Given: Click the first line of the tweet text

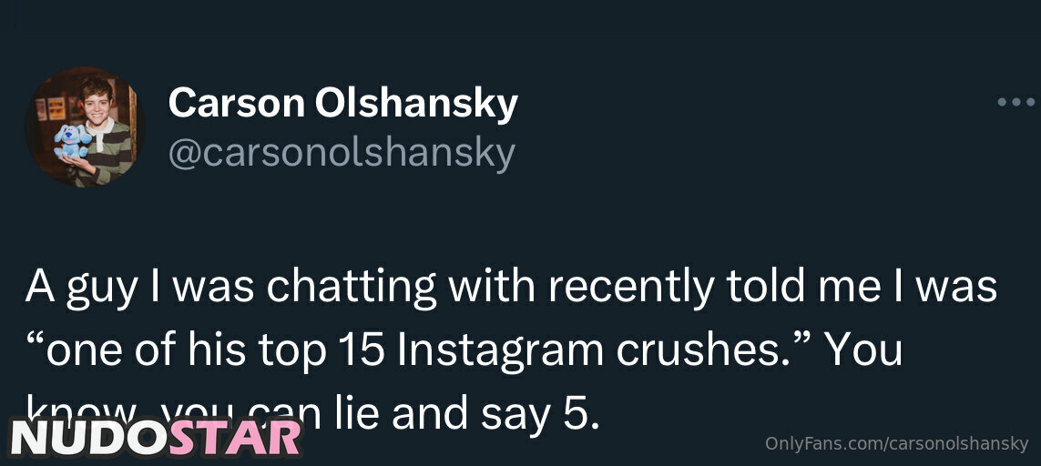Looking at the screenshot, I should click(511, 288).
